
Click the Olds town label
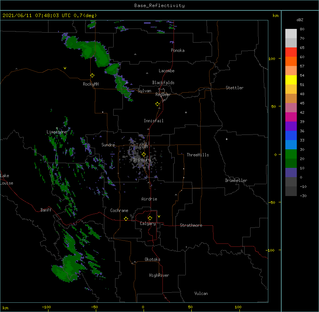[144, 146]
